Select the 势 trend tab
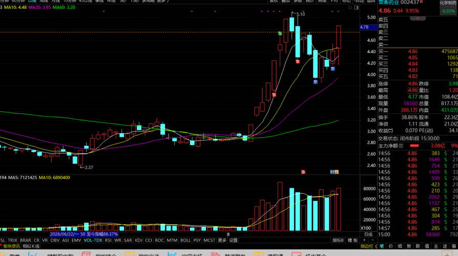 409,246
